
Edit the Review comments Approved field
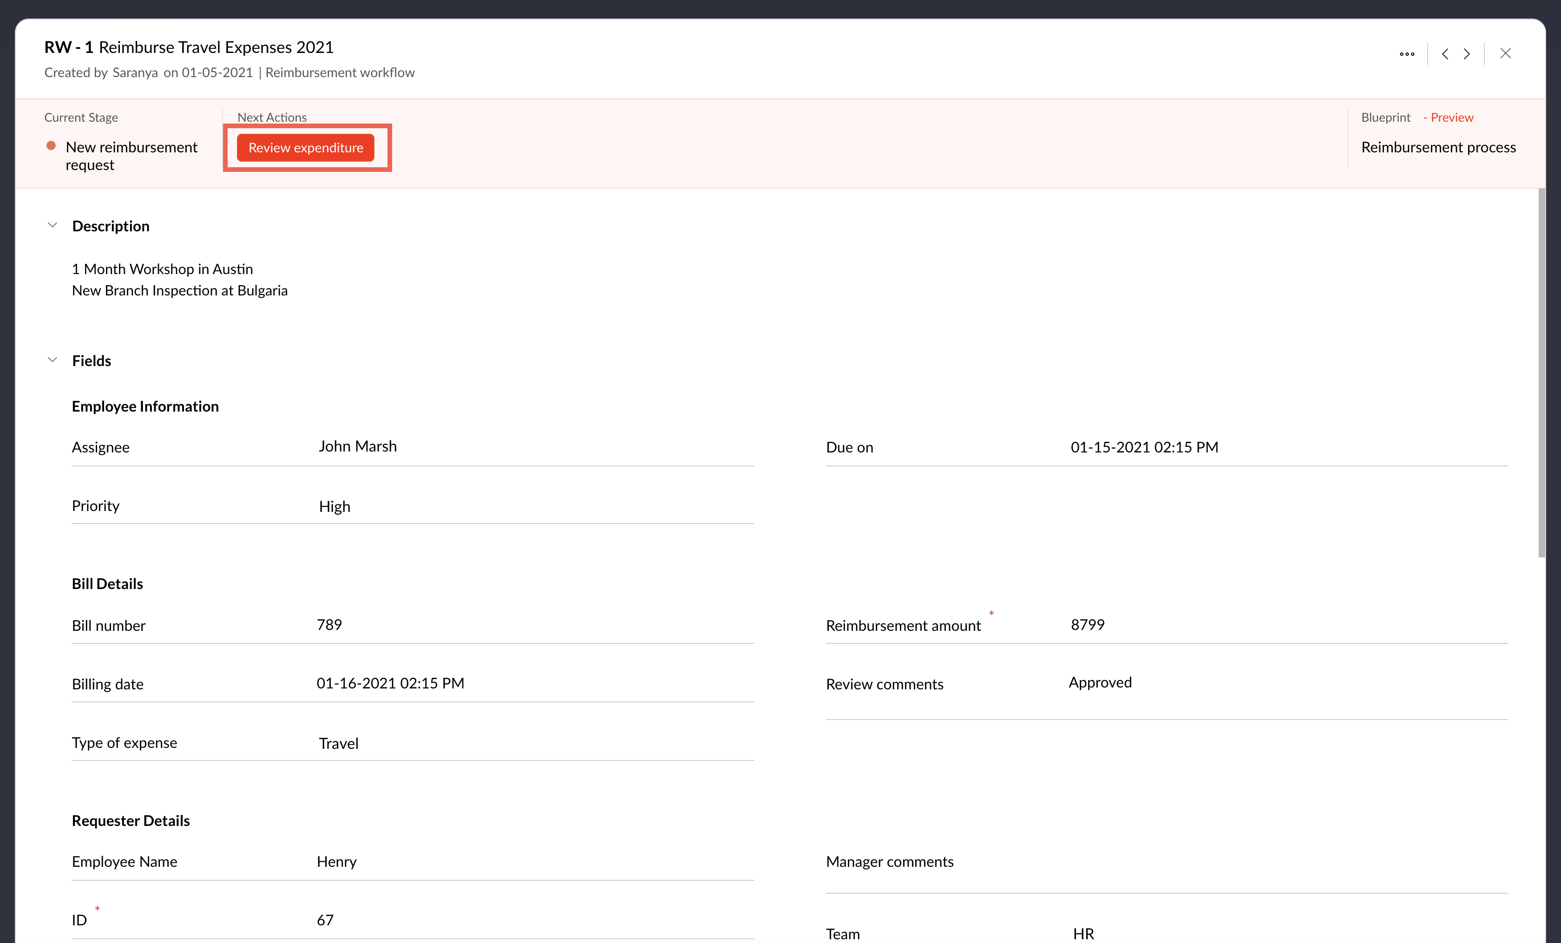1100,683
